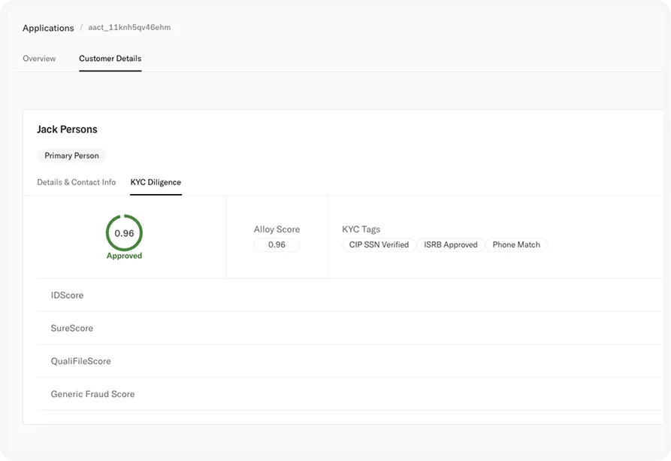Image resolution: width=671 pixels, height=461 pixels.
Task: Select the Phone Match tag
Action: [516, 244]
